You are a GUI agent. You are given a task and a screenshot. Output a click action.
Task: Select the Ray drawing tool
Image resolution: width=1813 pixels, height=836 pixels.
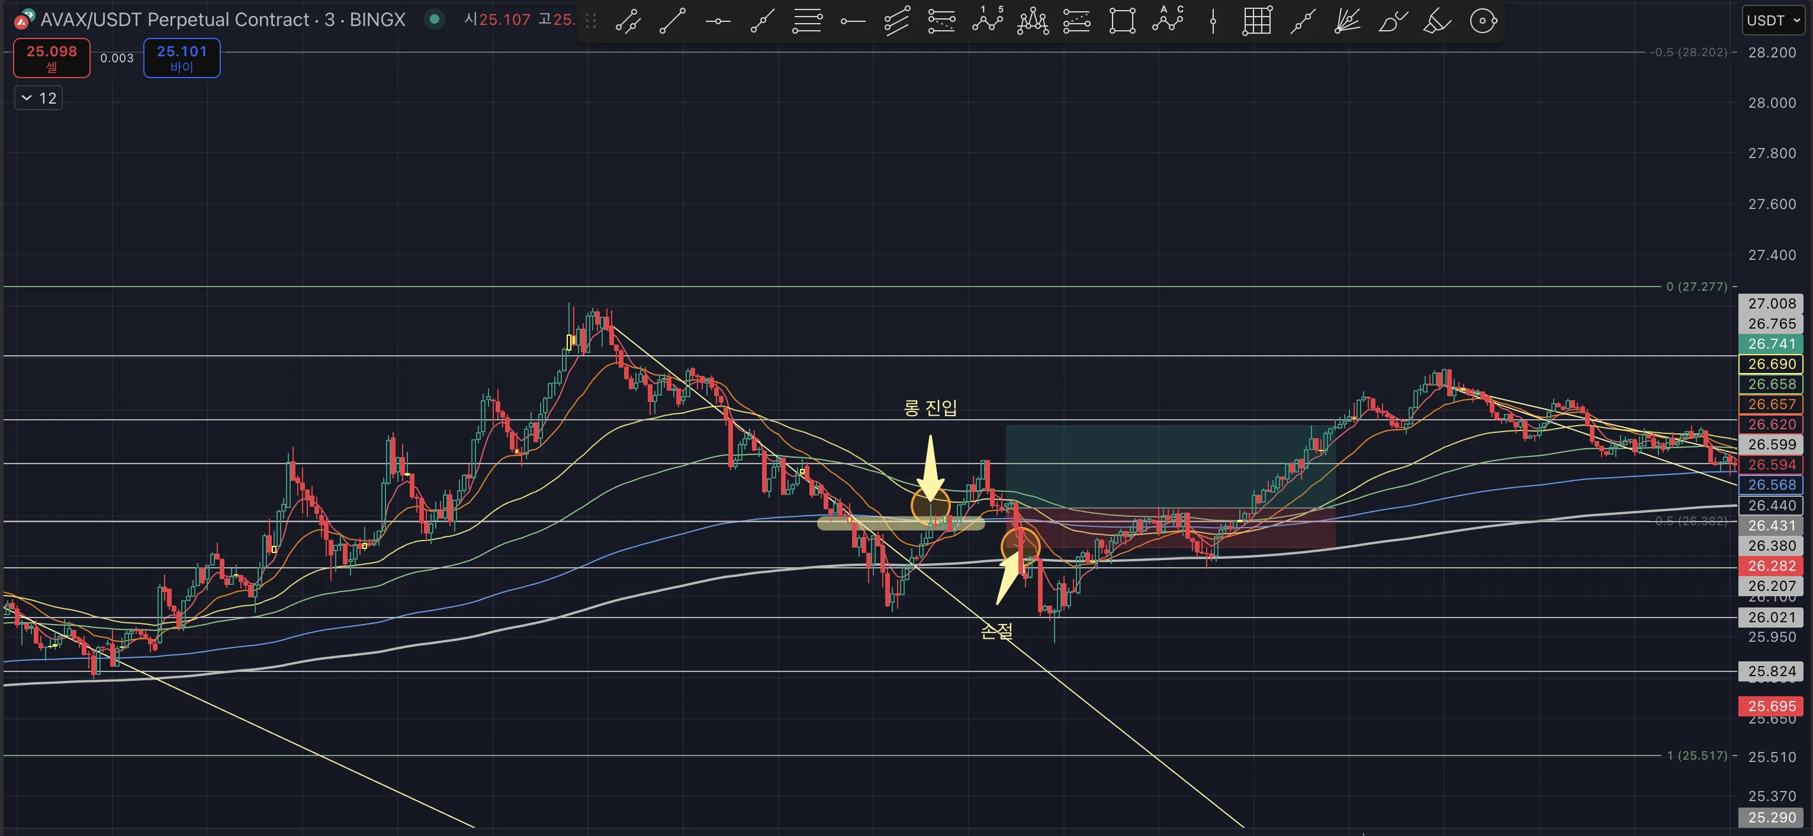(762, 20)
